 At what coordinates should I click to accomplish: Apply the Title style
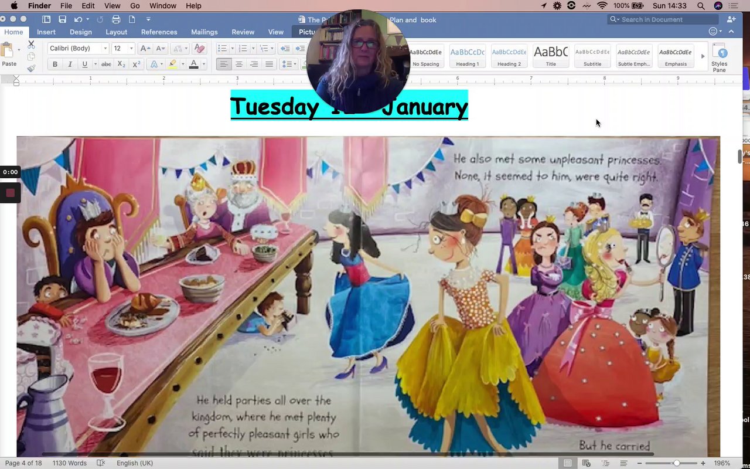551,56
